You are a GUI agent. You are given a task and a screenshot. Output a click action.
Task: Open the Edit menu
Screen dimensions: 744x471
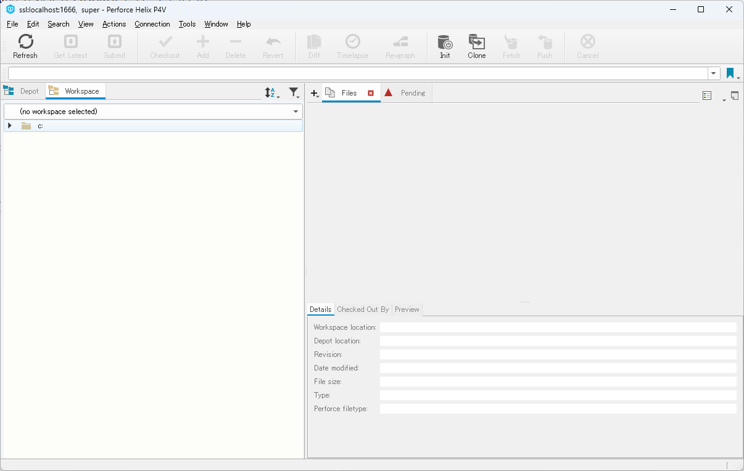click(33, 24)
